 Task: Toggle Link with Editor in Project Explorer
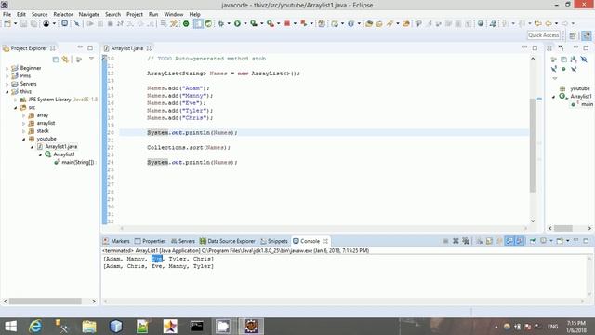click(x=66, y=60)
